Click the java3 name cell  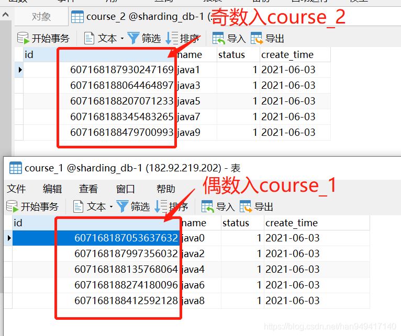pos(196,85)
